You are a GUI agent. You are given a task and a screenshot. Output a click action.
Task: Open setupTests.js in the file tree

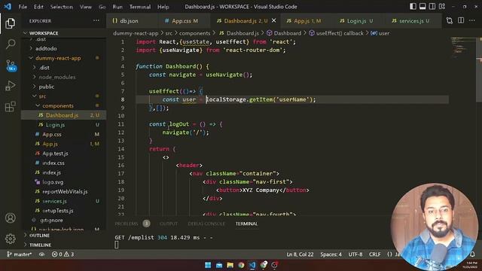tap(58, 211)
